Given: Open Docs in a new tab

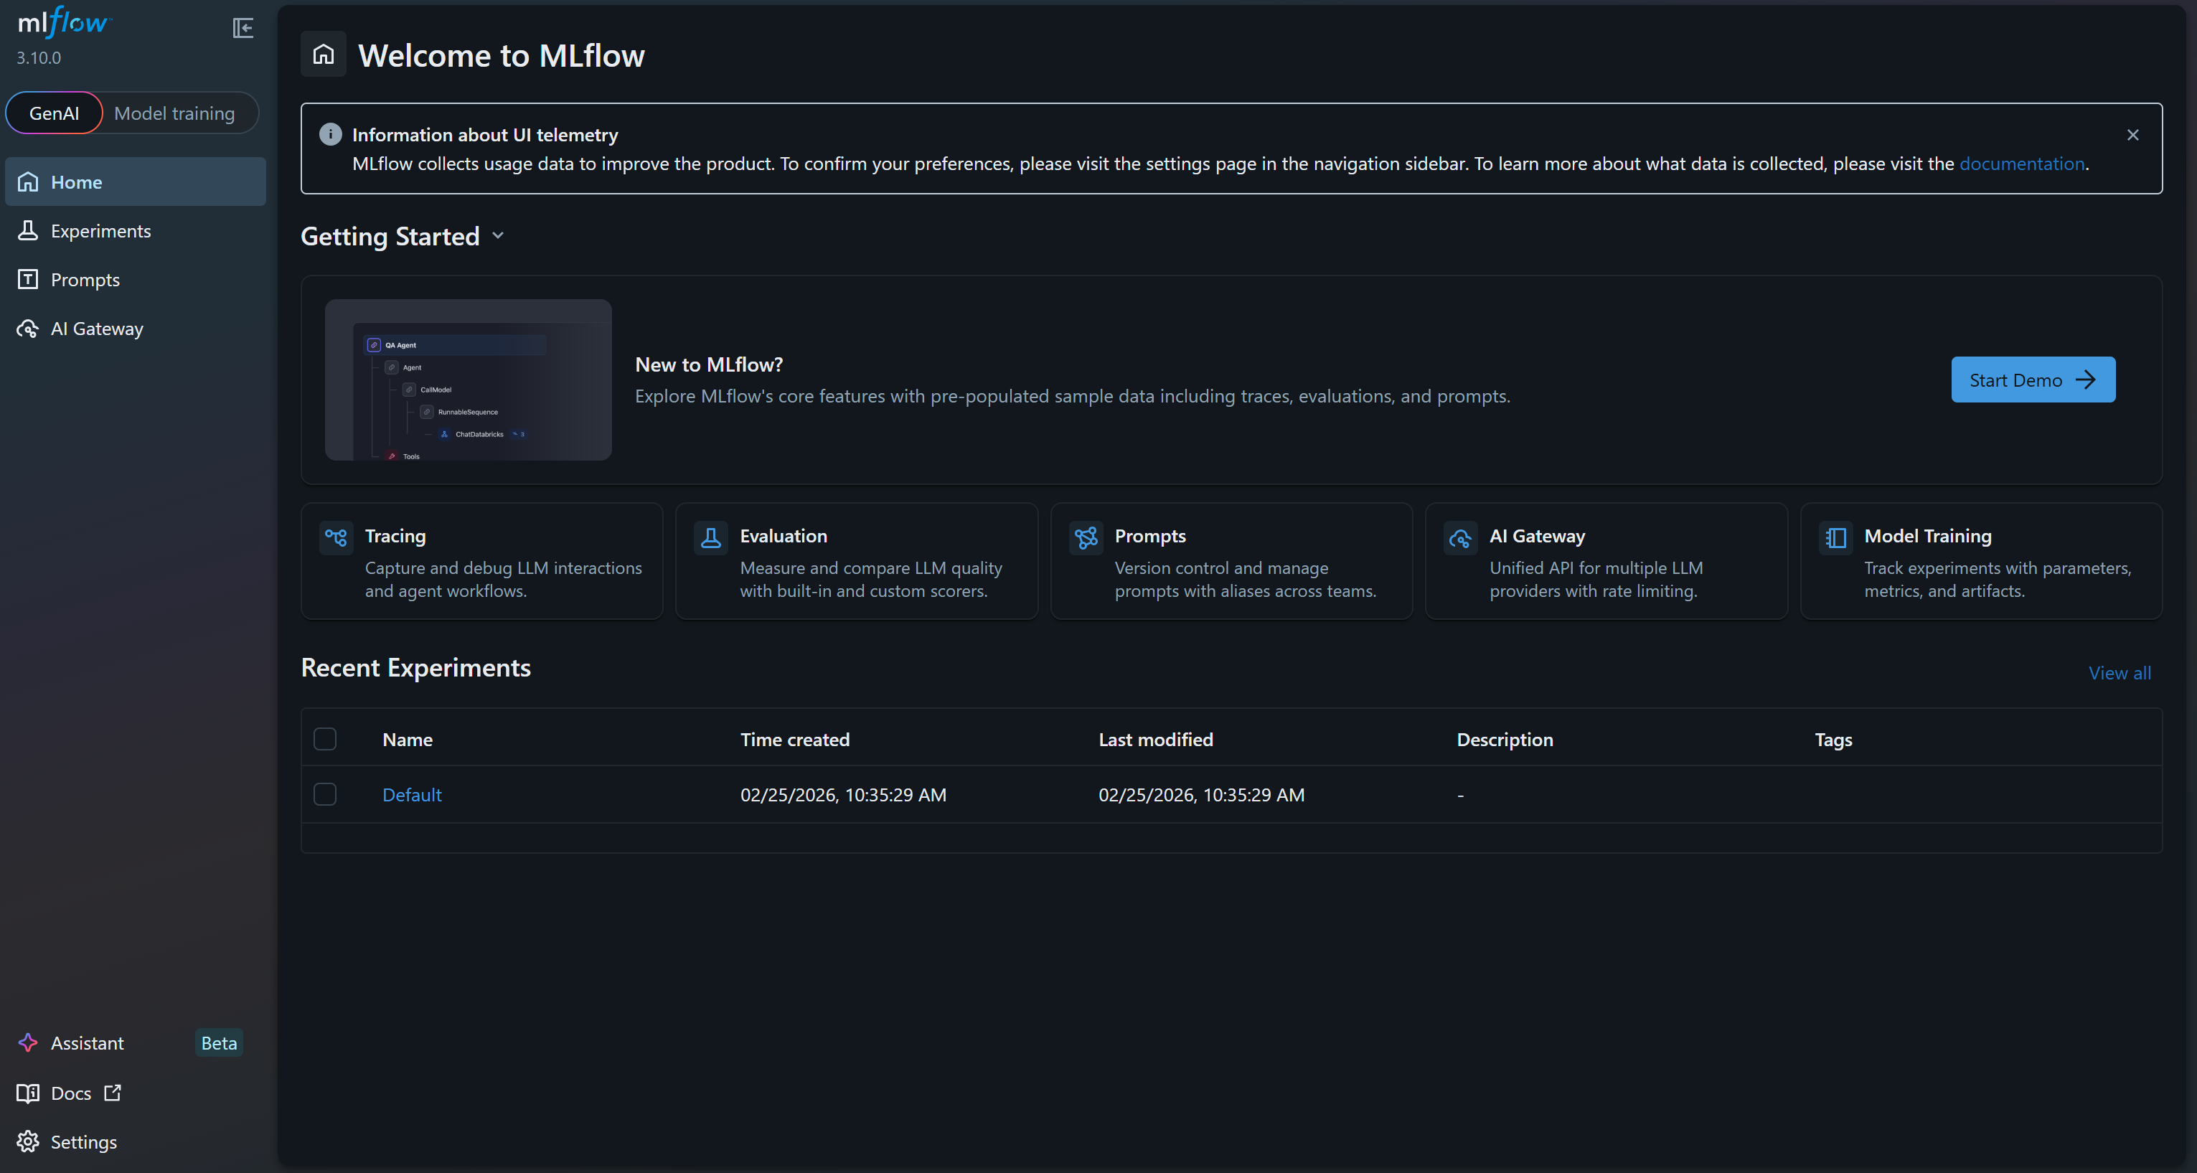Looking at the screenshot, I should click(70, 1093).
